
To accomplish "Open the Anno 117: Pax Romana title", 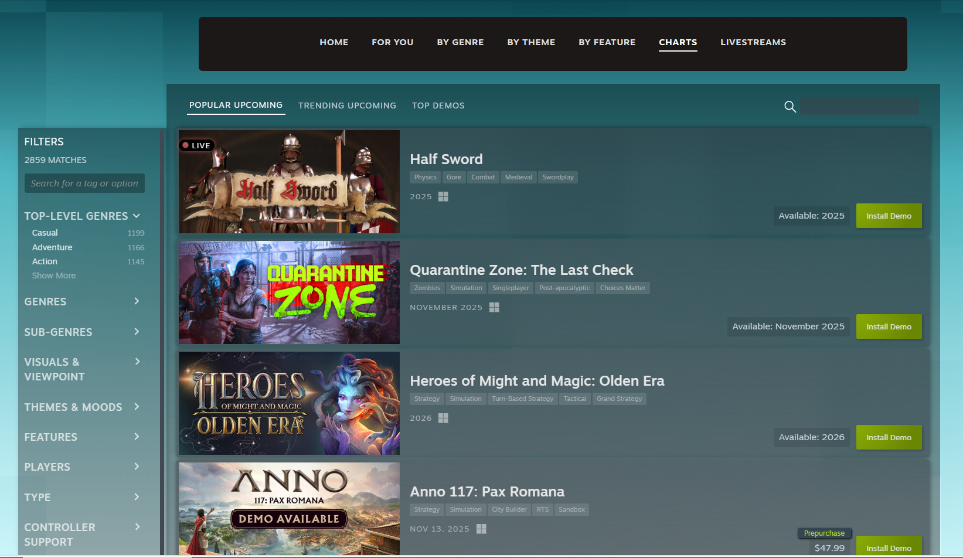I will coord(487,492).
